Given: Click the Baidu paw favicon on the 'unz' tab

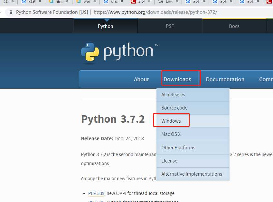Looking at the screenshot, I should (106, 2).
